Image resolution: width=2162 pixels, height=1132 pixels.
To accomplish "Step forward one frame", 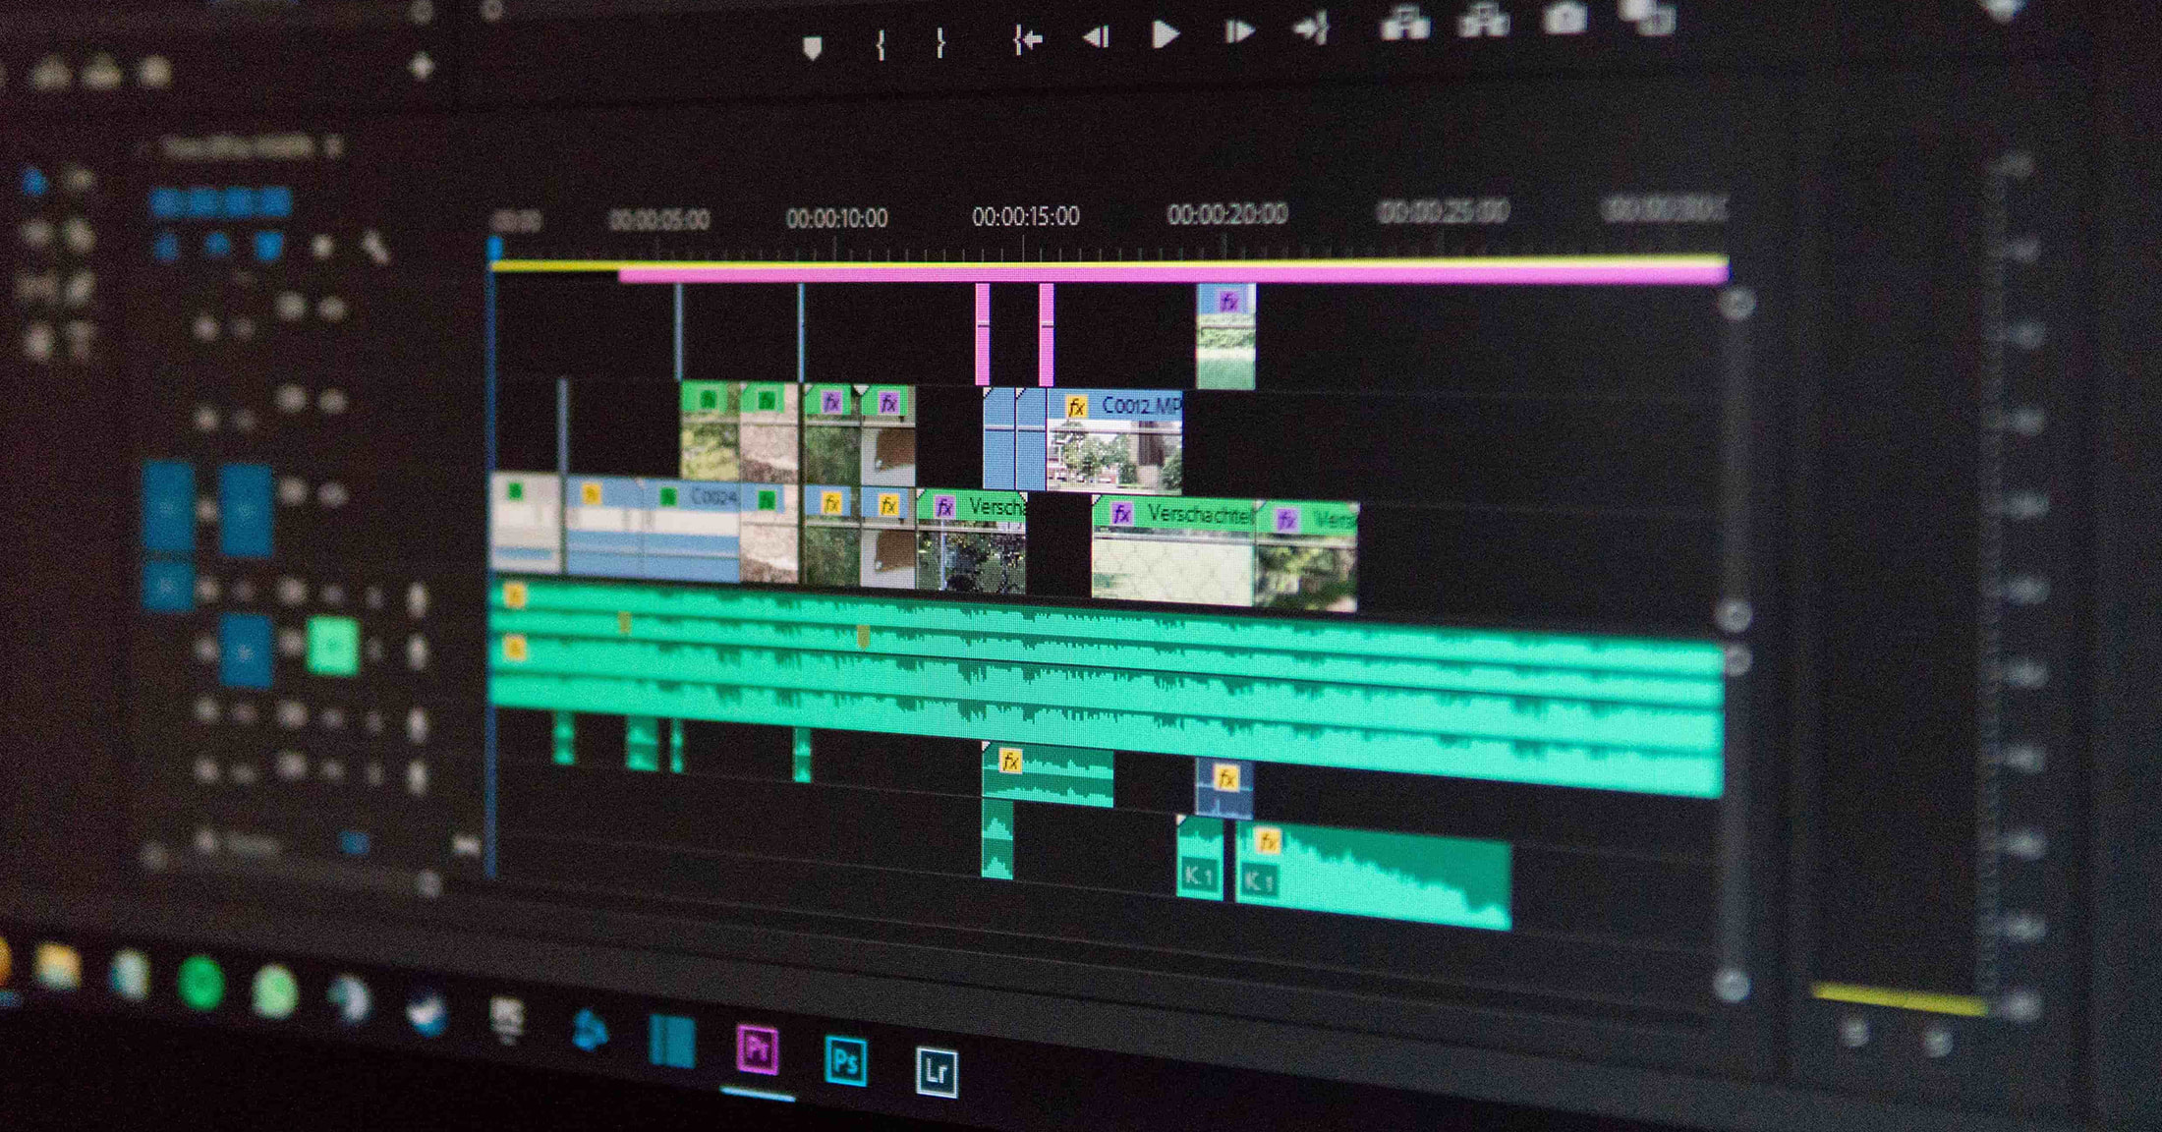I will coord(1238,32).
